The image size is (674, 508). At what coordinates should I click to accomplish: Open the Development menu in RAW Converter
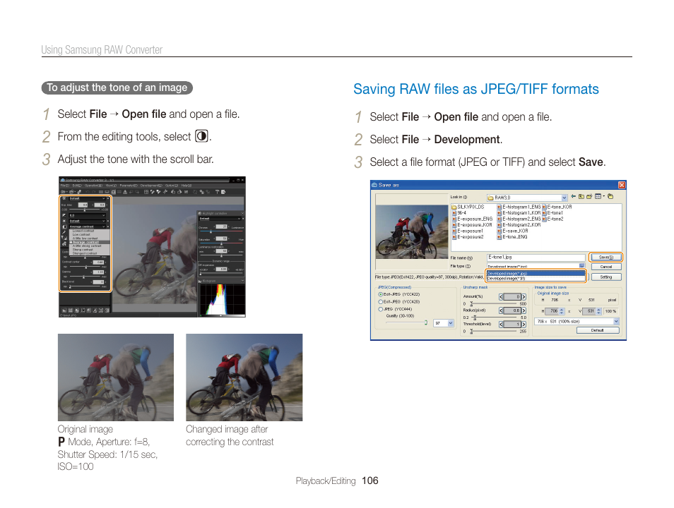pos(151,186)
